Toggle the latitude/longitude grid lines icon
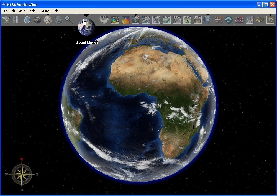Viewport: 277px width, 196px height. coord(17,20)
